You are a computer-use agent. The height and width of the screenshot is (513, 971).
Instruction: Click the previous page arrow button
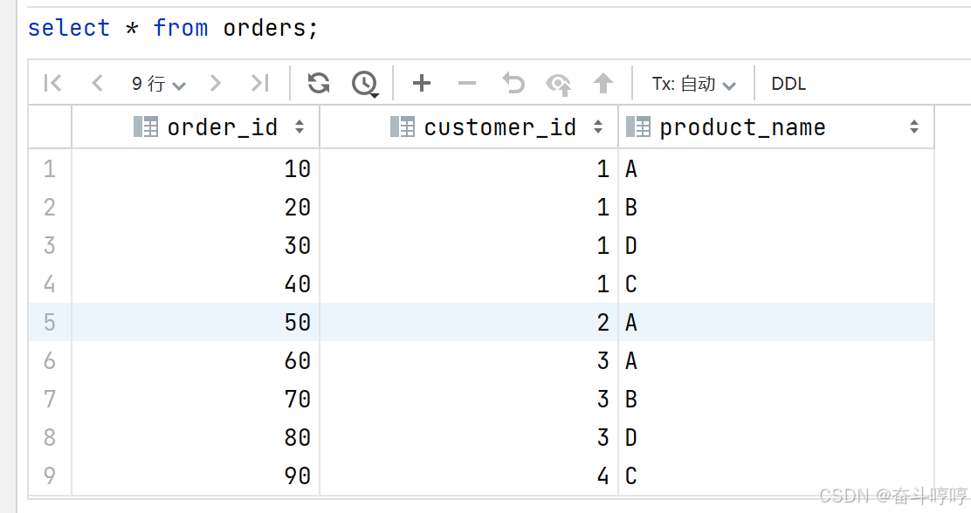point(96,83)
